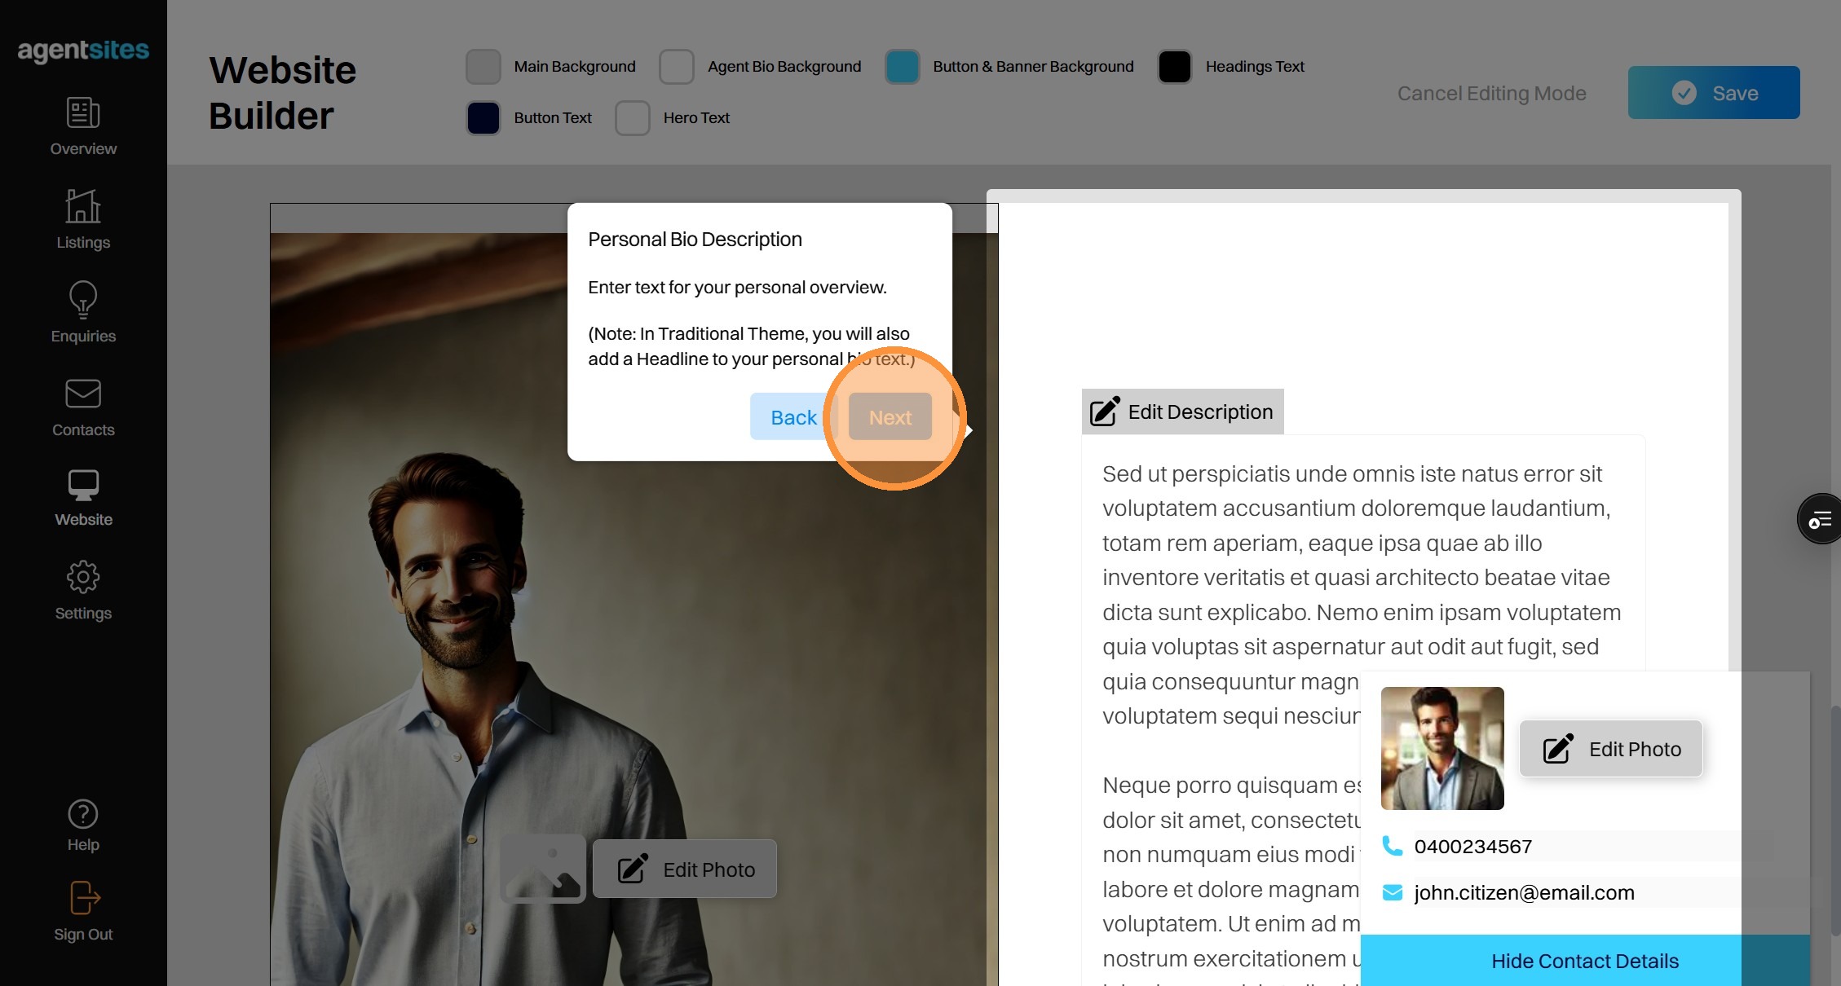Pick the Main Background color swatch

coord(483,67)
